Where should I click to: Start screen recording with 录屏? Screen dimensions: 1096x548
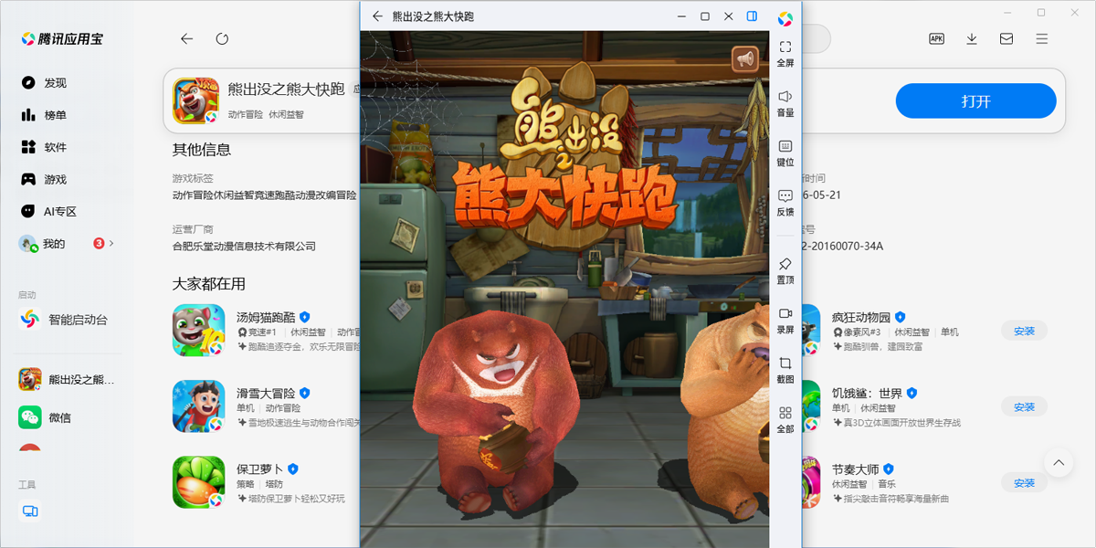pos(785,320)
